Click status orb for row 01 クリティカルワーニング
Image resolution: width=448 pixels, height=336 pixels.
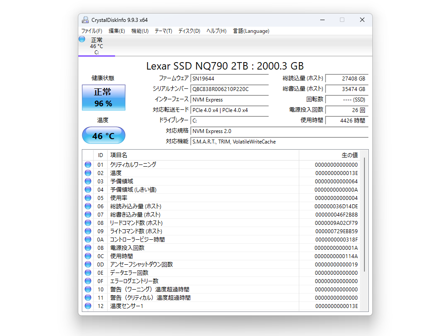pyautogui.click(x=88, y=164)
